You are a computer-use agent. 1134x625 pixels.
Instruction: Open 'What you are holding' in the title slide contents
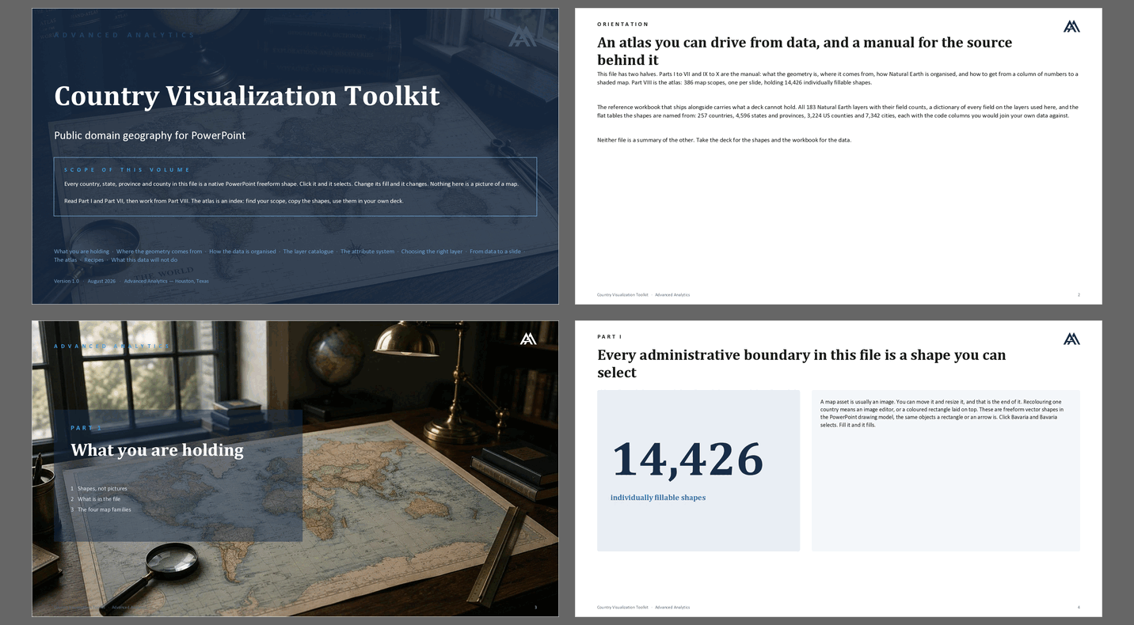pyautogui.click(x=82, y=252)
